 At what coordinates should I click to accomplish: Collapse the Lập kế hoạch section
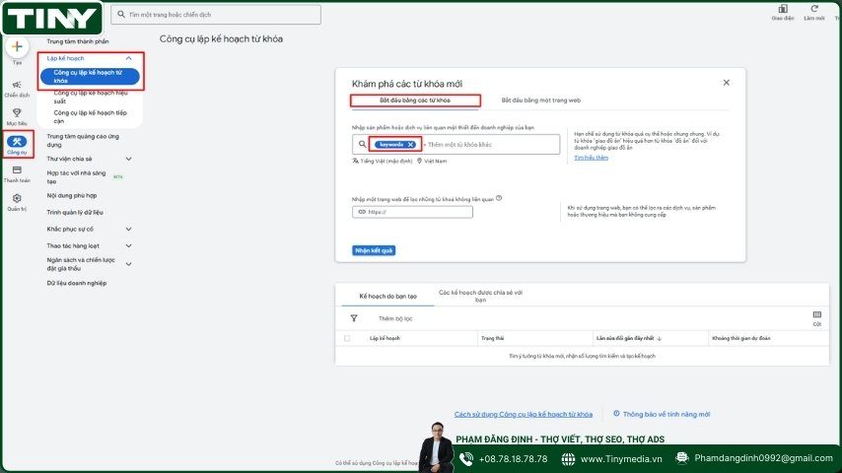point(128,58)
